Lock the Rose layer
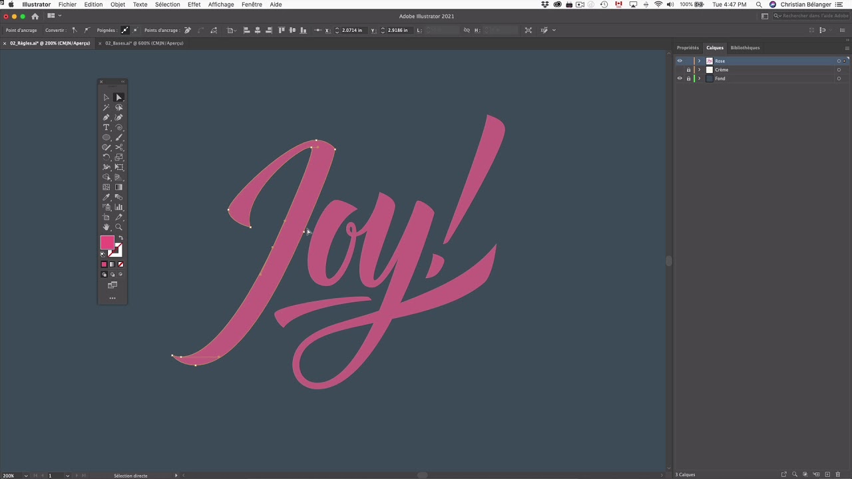Viewport: 852px width, 479px height. click(688, 61)
